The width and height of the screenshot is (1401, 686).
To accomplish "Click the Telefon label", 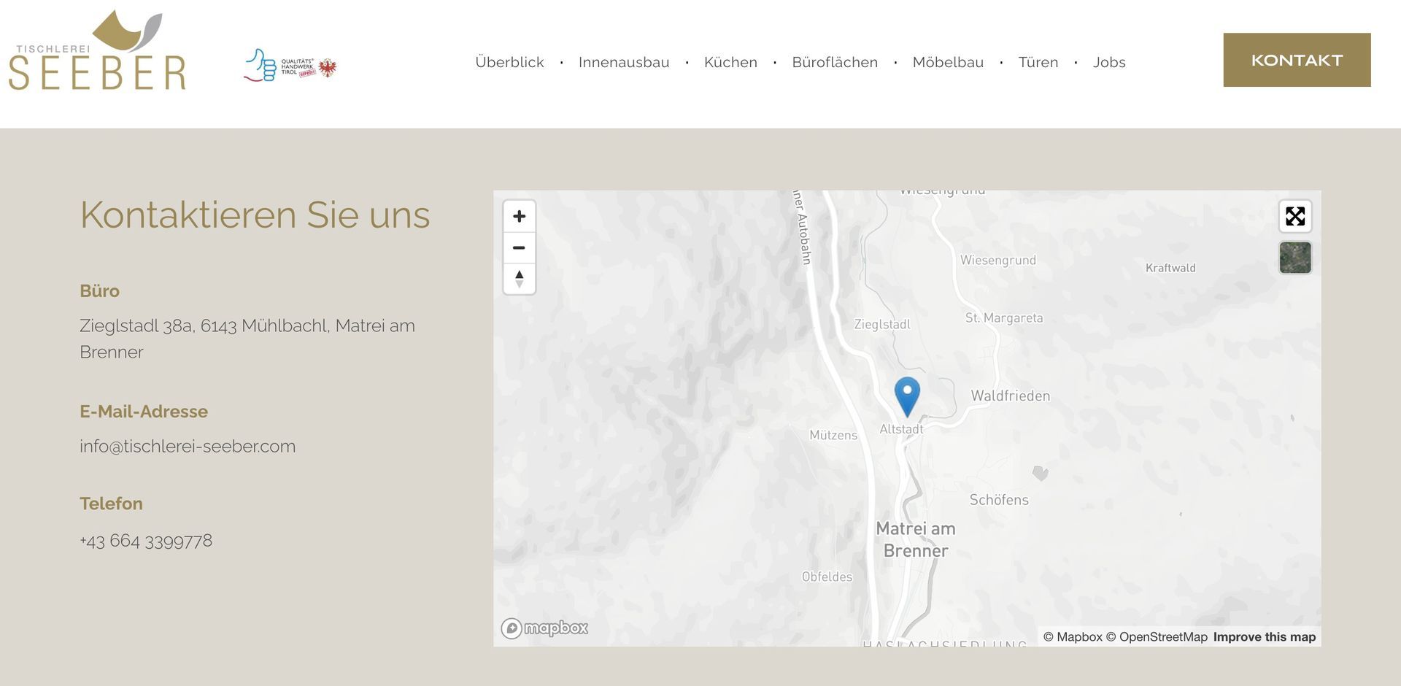I will [x=111, y=504].
